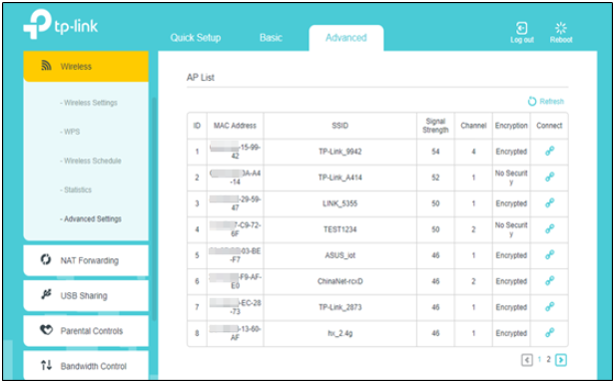Click channel 4 cell for TP-Link_9942
The image size is (616, 384).
[x=473, y=152]
